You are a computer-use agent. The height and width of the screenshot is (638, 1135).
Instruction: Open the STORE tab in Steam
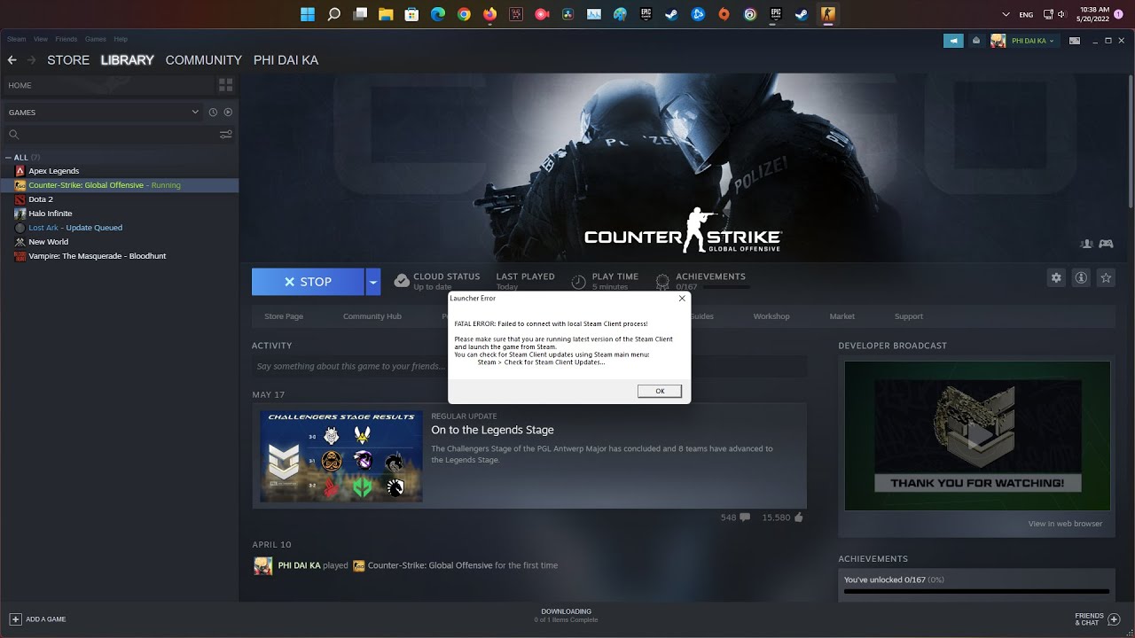click(68, 60)
